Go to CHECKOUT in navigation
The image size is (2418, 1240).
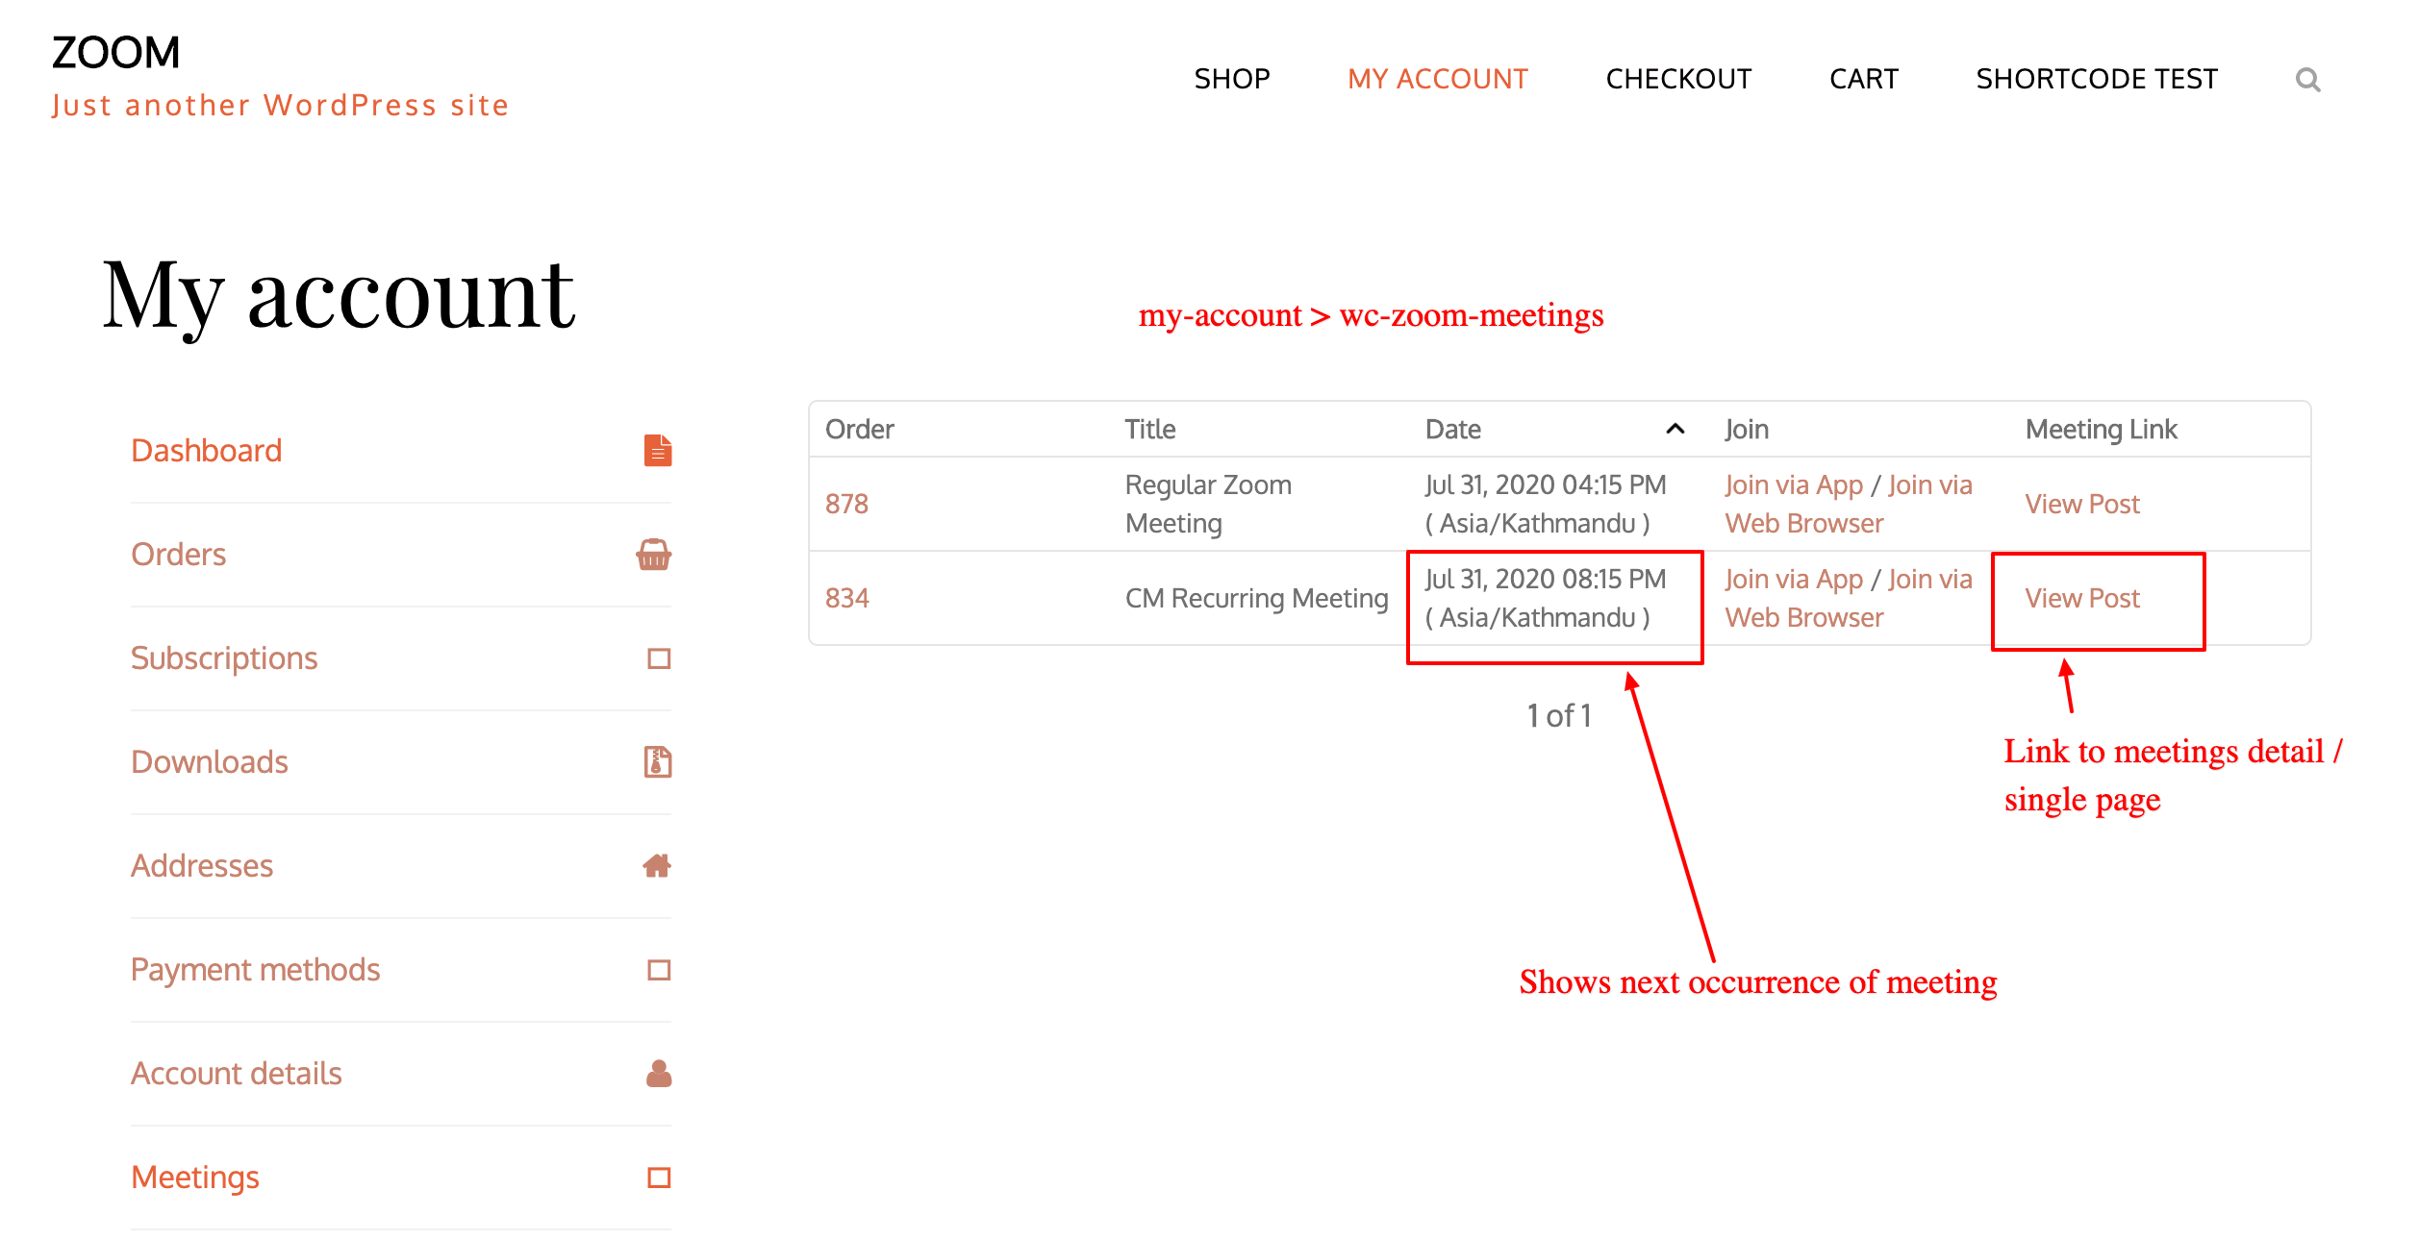click(1678, 79)
